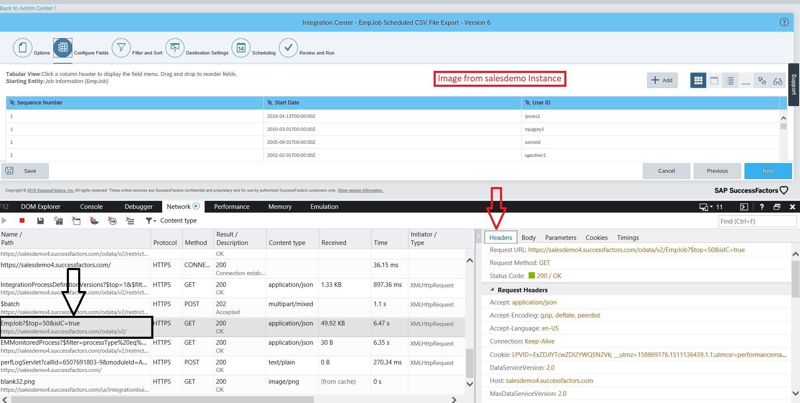Toggle always refresh from server icon
The width and height of the screenshot is (800, 403).
point(58,221)
